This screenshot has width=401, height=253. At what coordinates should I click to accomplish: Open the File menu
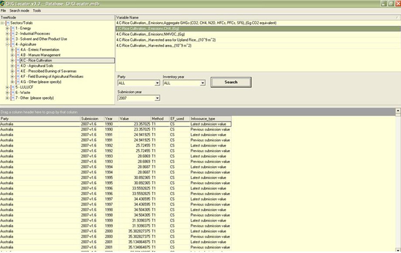pyautogui.click(x=3, y=10)
